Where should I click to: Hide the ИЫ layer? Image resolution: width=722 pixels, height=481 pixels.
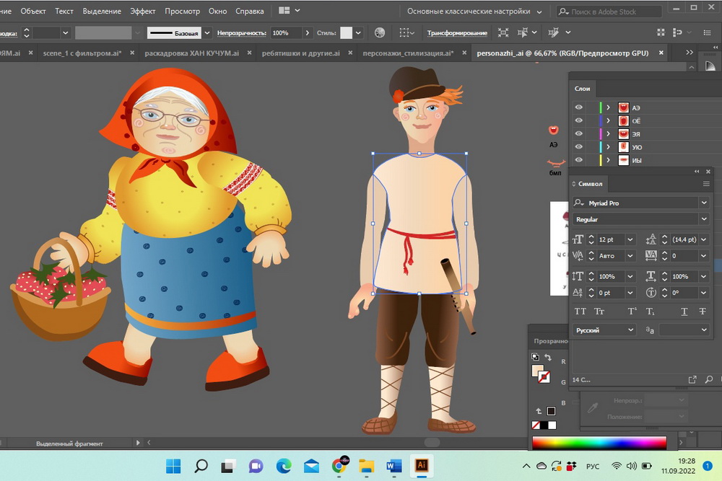(578, 160)
